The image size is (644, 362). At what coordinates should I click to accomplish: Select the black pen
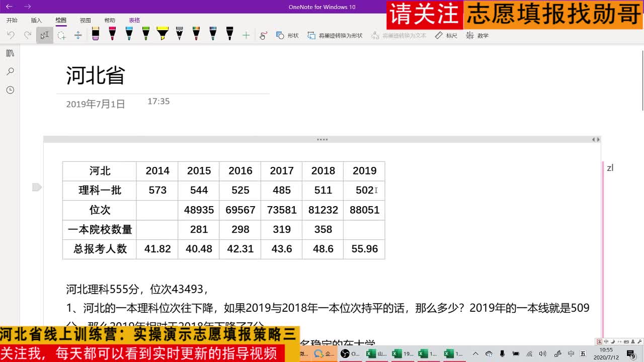point(230,34)
